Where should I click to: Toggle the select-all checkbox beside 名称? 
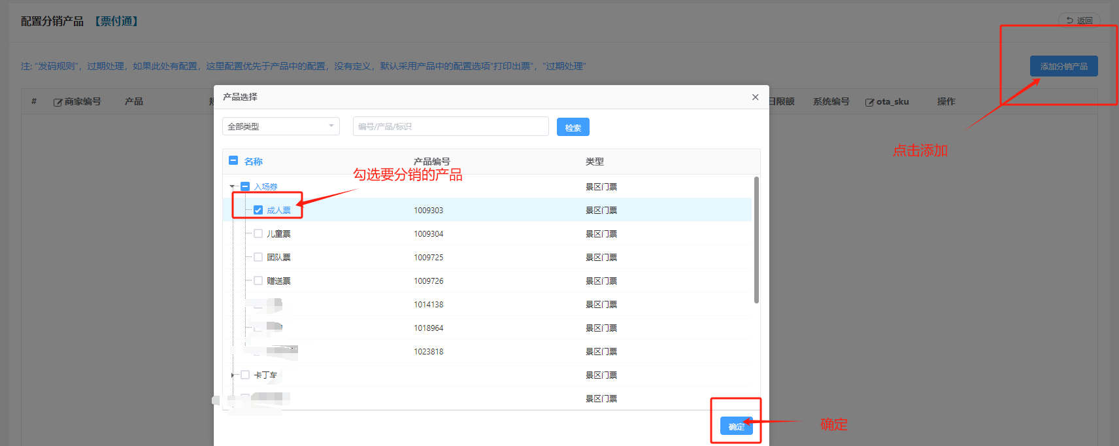[233, 160]
